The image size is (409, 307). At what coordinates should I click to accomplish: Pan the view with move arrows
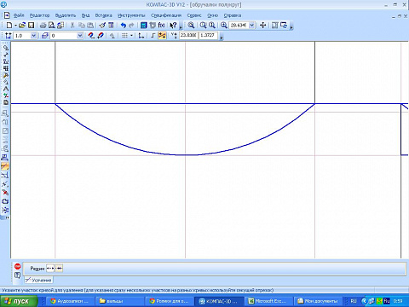[x=262, y=26]
